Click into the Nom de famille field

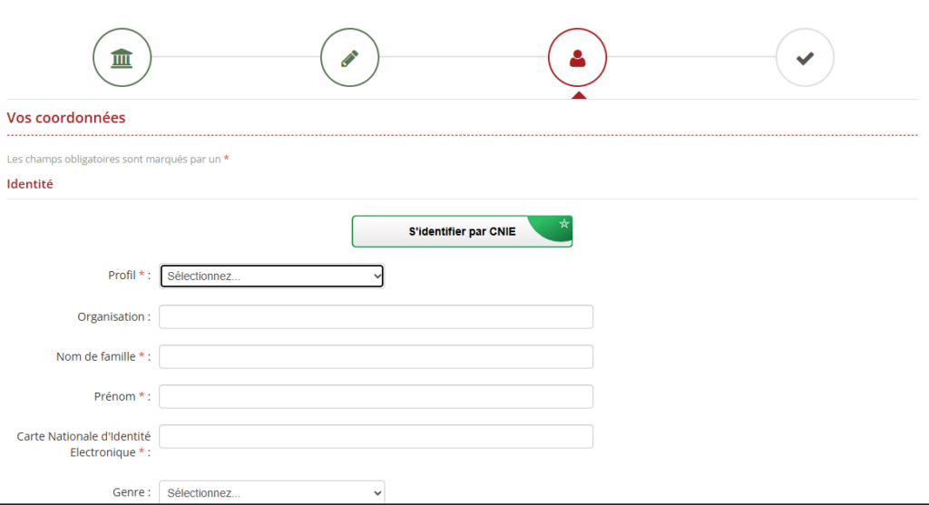(376, 356)
